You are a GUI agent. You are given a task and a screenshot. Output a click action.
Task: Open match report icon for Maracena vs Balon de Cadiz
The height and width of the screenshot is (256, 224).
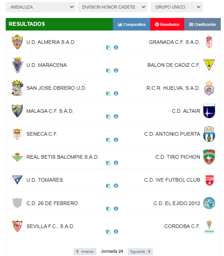click(x=108, y=70)
